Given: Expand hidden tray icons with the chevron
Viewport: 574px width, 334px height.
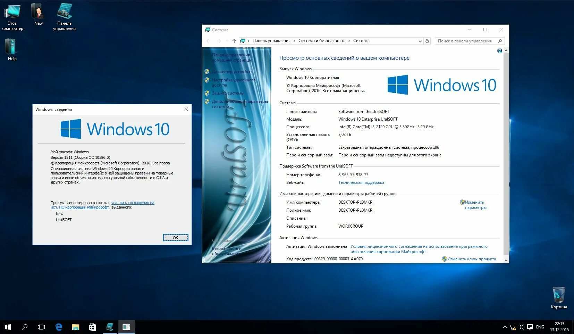Looking at the screenshot, I should click(505, 327).
